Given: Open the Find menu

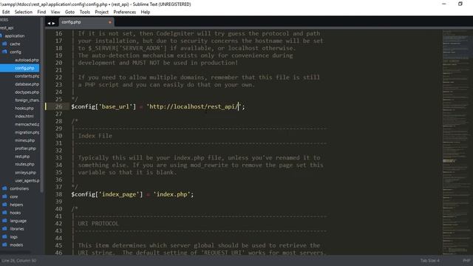Looking at the screenshot, I should point(41,12).
